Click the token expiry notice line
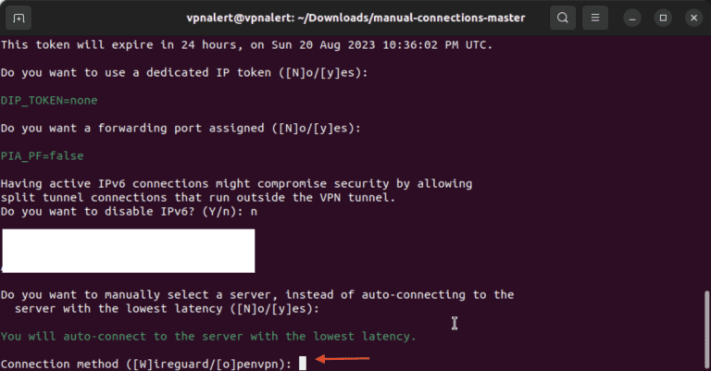Viewport: 711px width, 371px height. [x=247, y=44]
